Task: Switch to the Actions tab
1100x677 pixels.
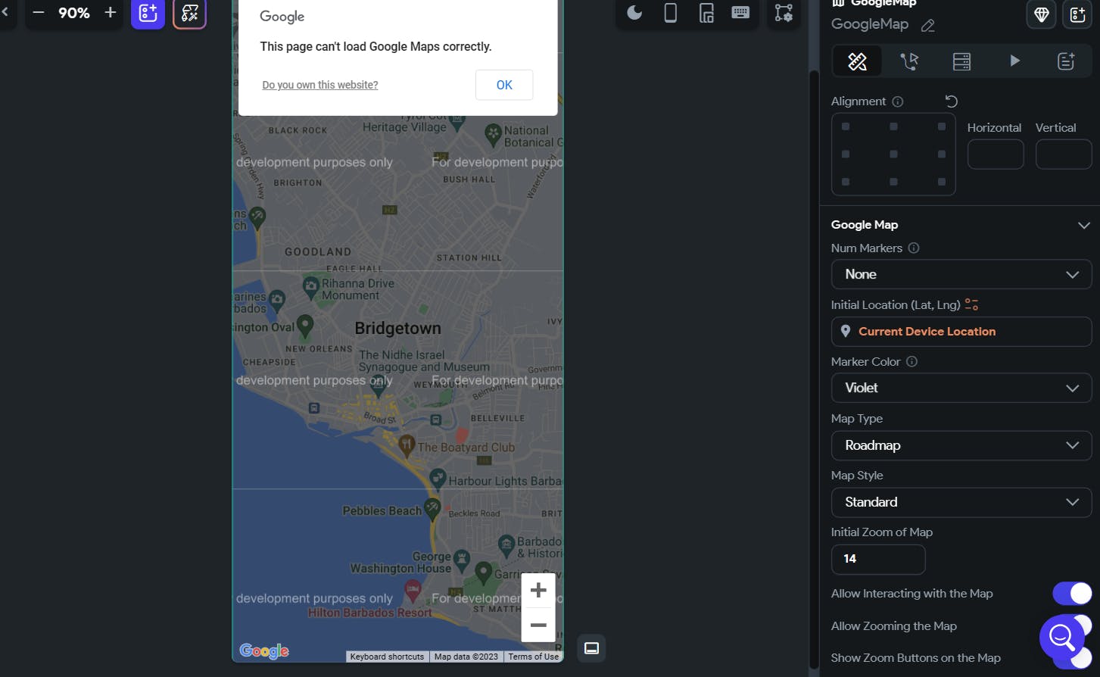Action: 909,61
